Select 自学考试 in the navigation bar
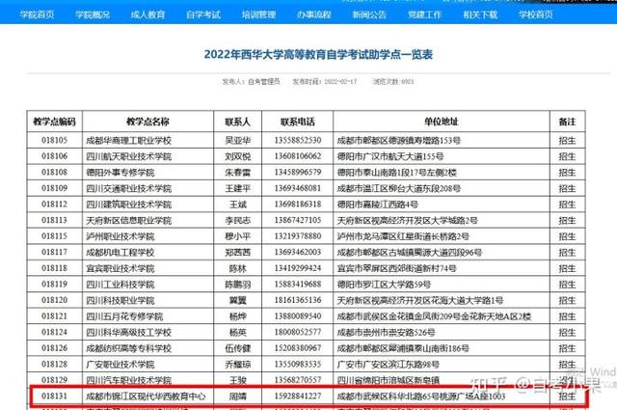617x410 pixels. [x=203, y=15]
